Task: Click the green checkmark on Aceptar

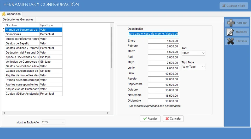Action: coord(145,119)
